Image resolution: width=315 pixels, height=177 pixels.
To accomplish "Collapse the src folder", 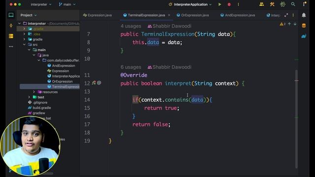I will (x=24, y=45).
